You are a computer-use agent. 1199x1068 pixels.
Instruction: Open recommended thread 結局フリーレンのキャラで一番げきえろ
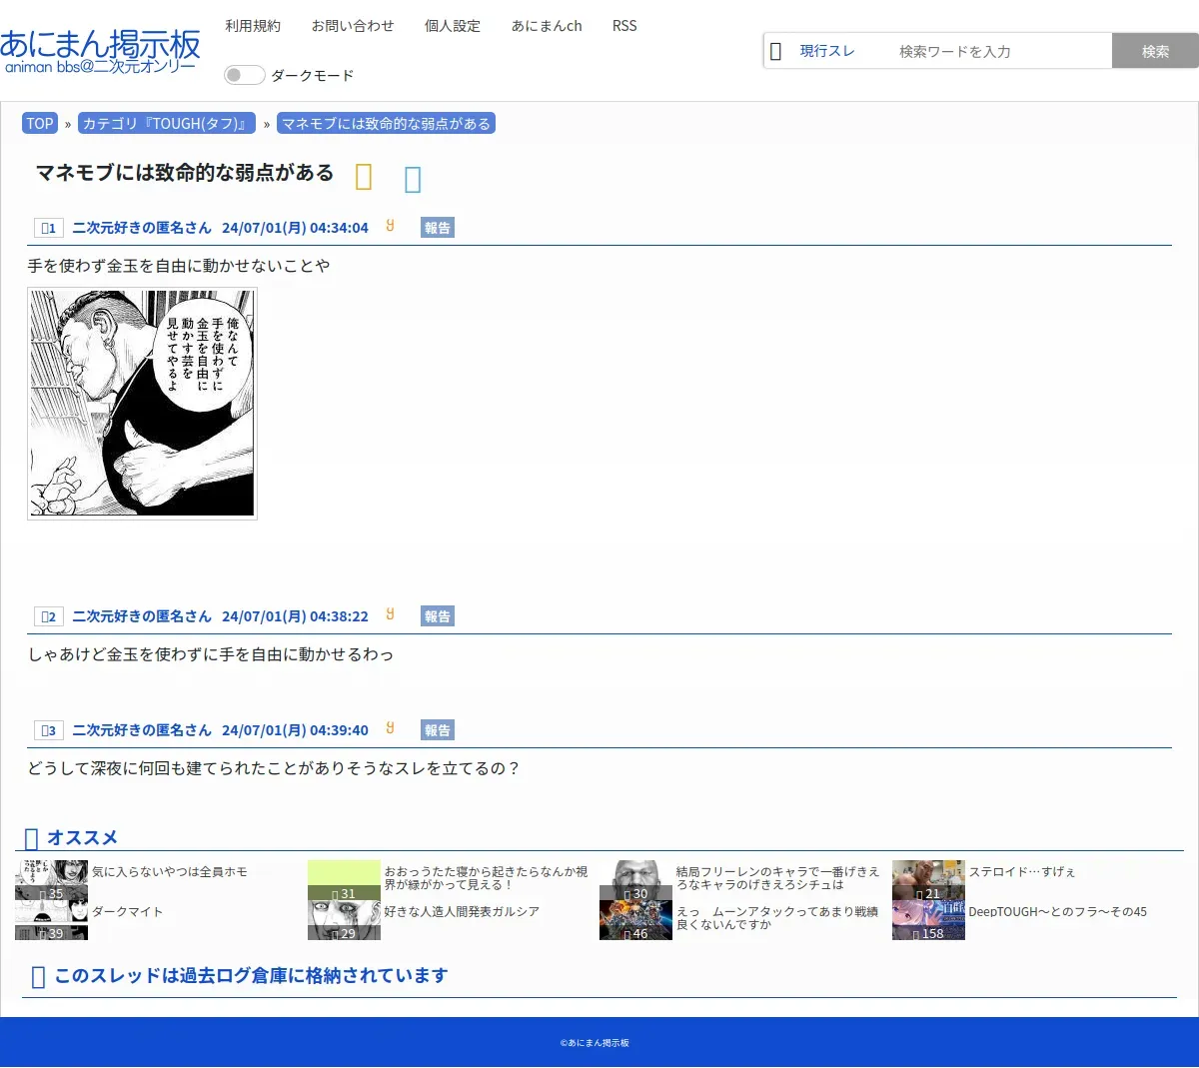(x=778, y=878)
